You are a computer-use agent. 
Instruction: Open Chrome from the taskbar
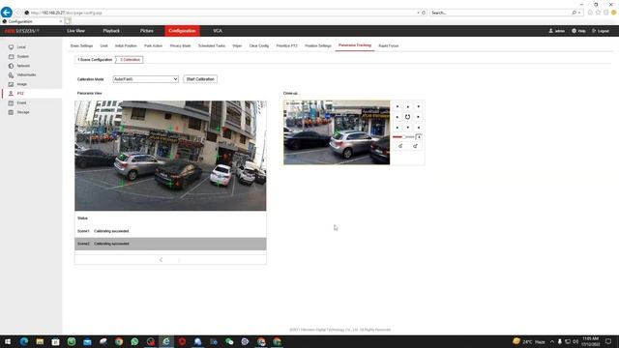click(x=119, y=341)
